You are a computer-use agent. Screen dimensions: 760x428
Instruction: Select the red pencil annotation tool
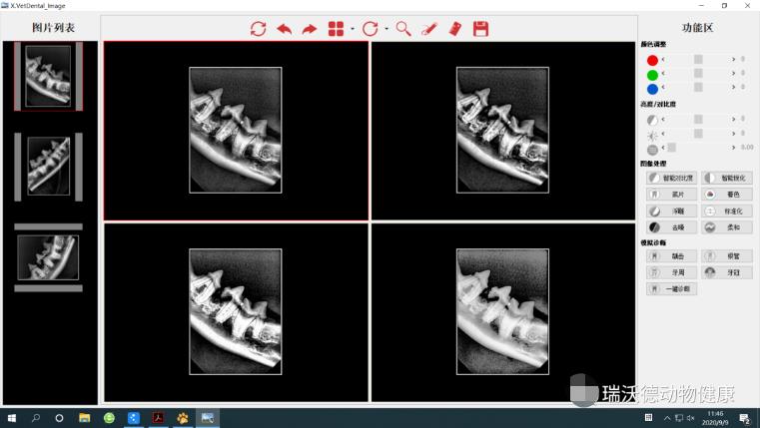click(x=429, y=29)
